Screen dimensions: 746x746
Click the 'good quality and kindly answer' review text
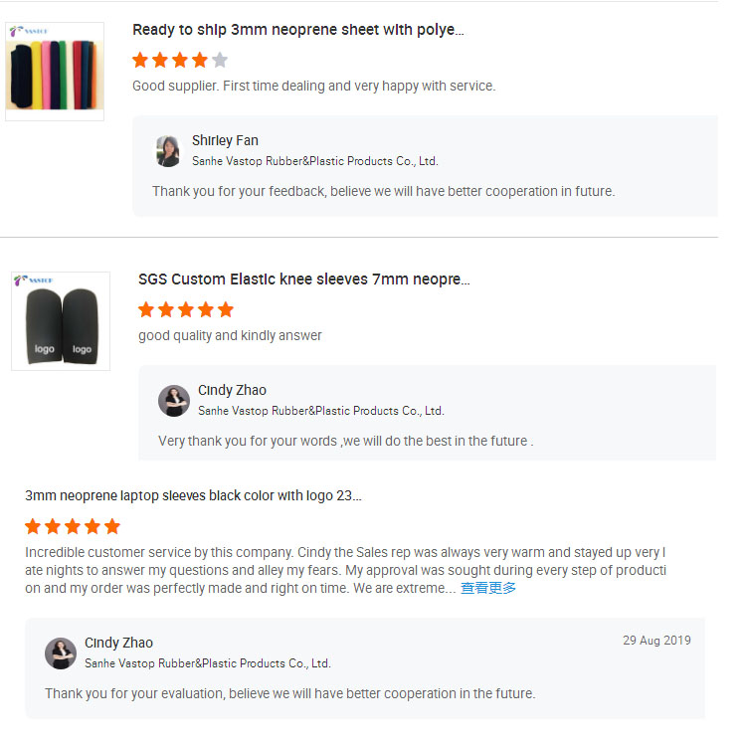pyautogui.click(x=230, y=335)
